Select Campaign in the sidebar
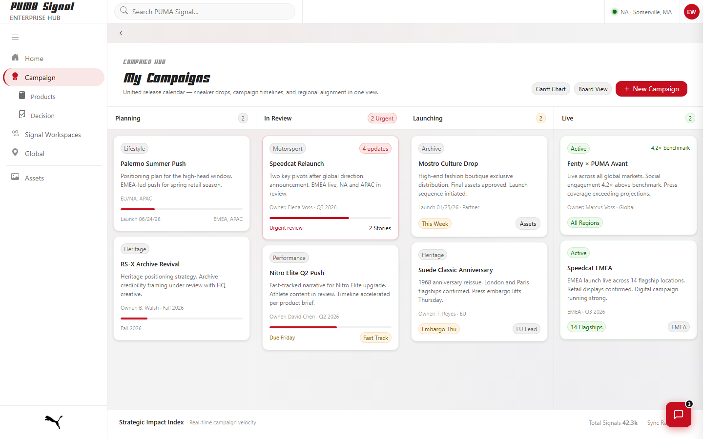The width and height of the screenshot is (703, 439). point(54,78)
